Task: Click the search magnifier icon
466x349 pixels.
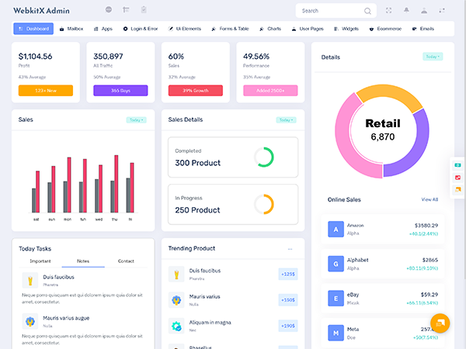Action: (x=367, y=11)
